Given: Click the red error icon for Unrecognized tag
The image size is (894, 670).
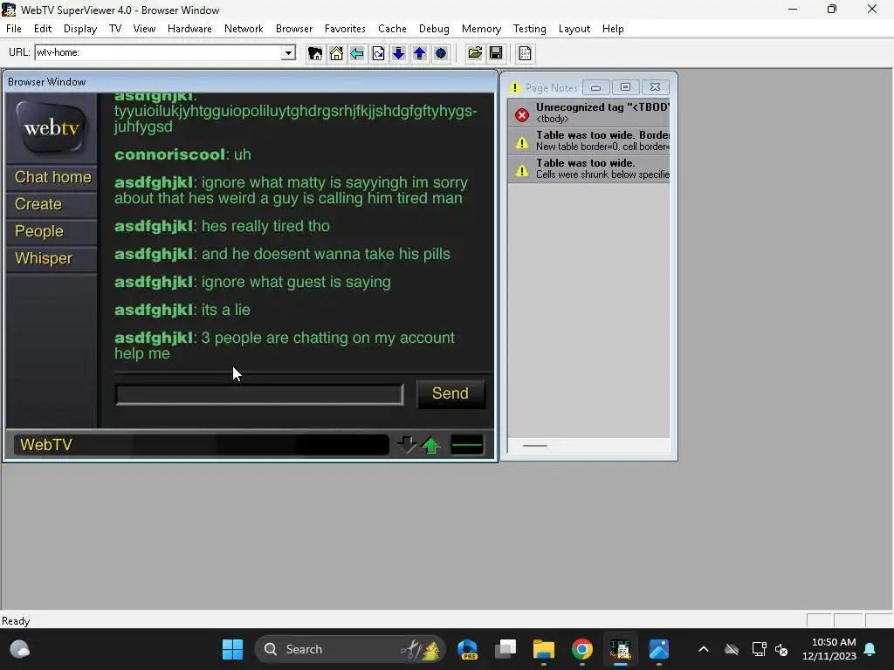Looking at the screenshot, I should [522, 115].
